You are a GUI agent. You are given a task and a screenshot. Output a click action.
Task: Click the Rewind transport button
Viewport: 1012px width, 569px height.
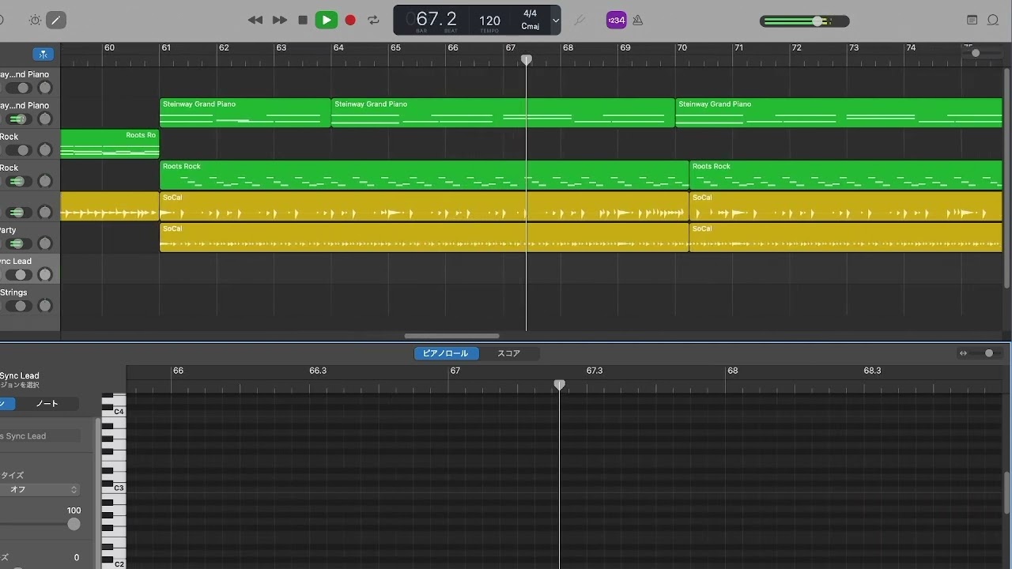(255, 21)
